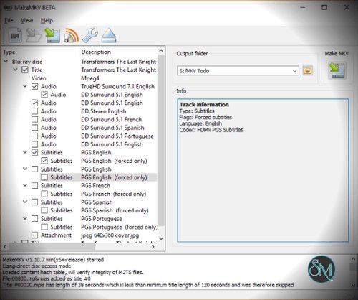Enable the DD Stereo English audio track
The image size is (358, 300).
[34, 111]
